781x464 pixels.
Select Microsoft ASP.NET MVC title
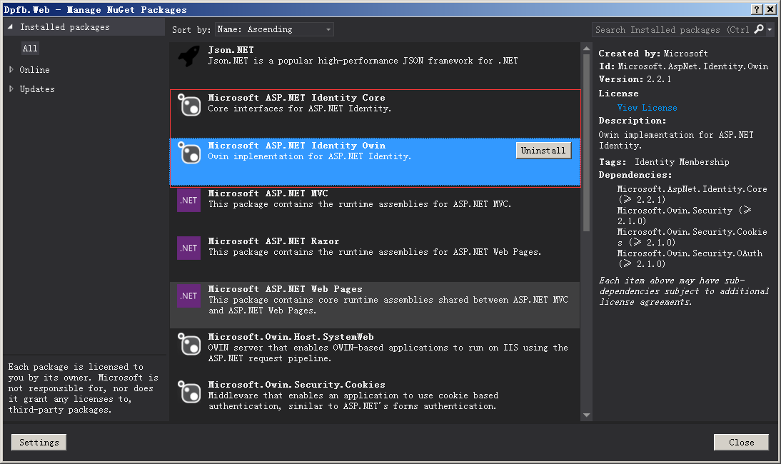click(268, 193)
